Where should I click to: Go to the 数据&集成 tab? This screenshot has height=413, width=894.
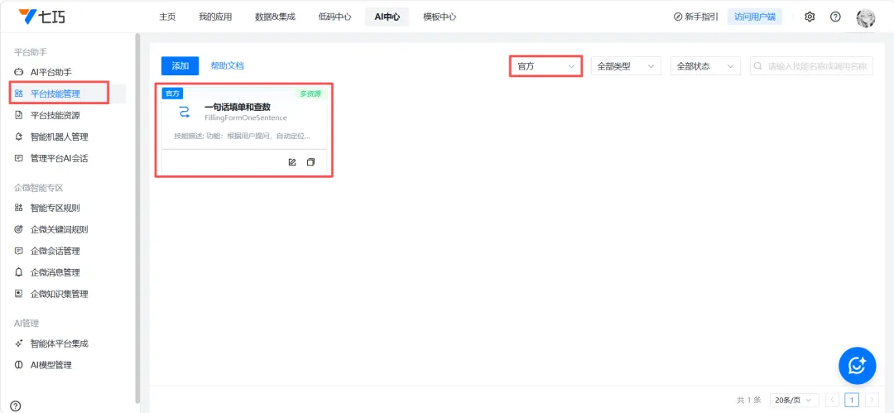coord(276,17)
